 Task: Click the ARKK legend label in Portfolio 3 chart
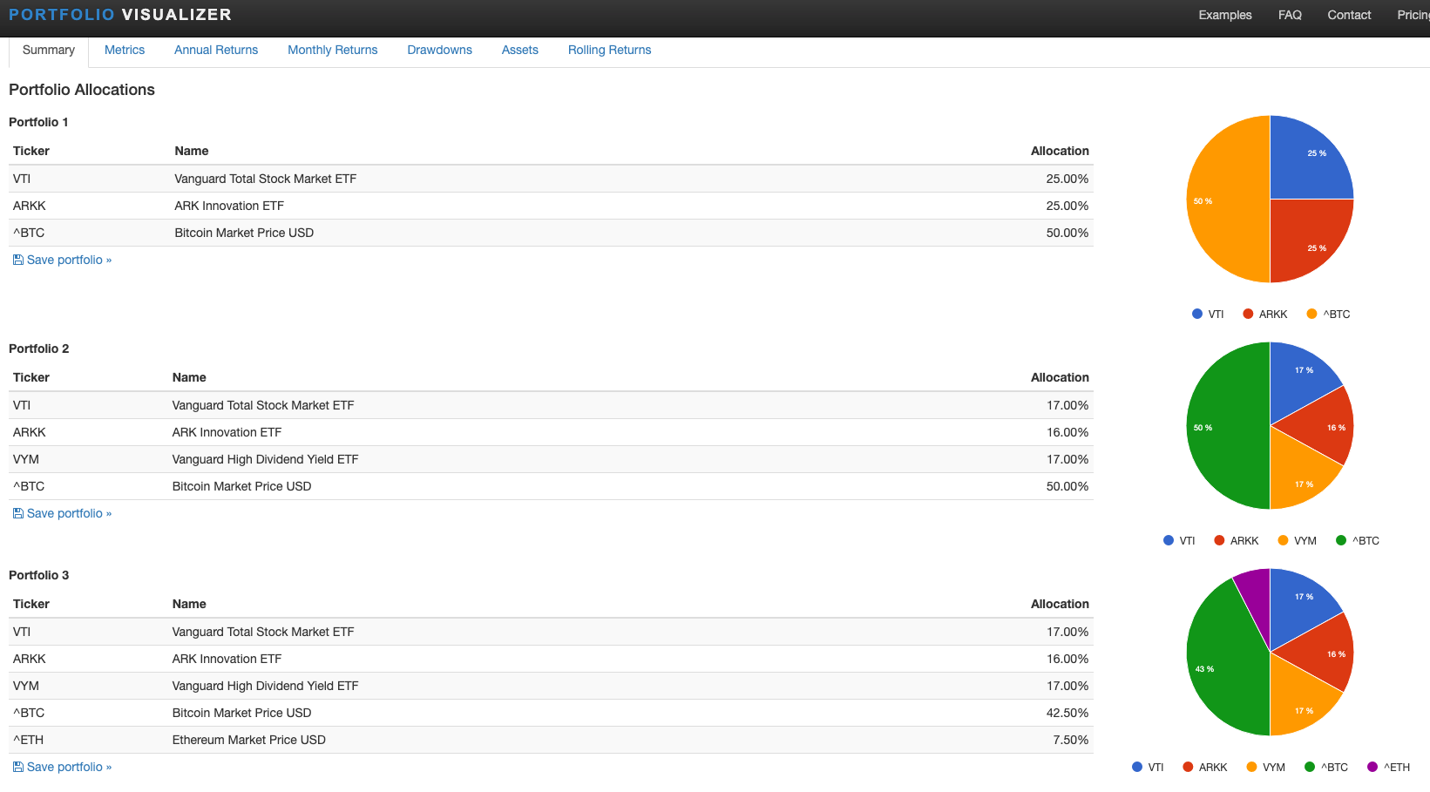coord(1213,767)
